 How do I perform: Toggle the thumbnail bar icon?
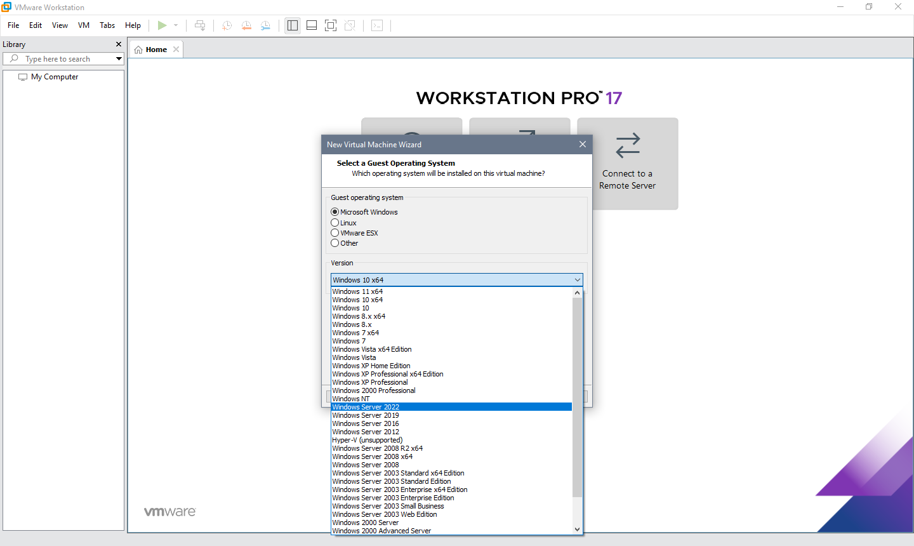[312, 25]
